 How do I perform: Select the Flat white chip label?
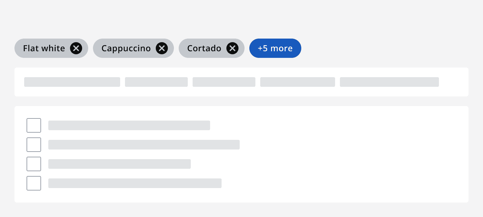coord(44,48)
